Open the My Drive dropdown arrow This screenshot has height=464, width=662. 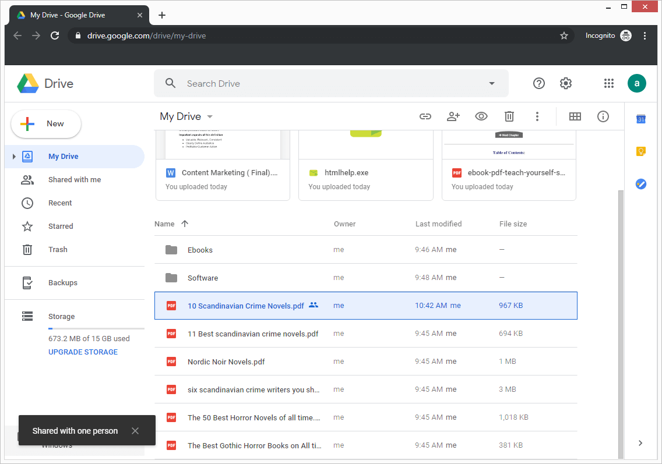210,117
